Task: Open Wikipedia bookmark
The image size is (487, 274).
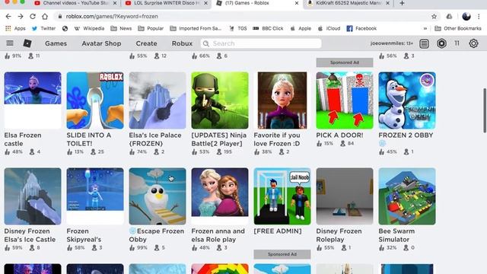Action: [x=90, y=28]
